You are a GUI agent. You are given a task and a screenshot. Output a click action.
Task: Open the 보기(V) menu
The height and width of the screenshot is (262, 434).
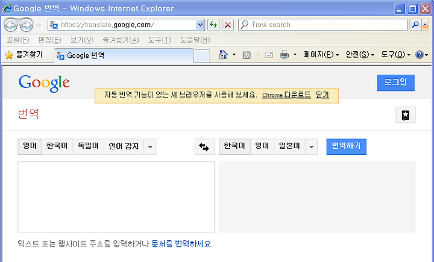[81, 40]
